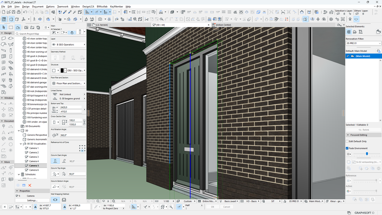Open the Design menu
Screen dimensions: 382x215
coord(26,7)
